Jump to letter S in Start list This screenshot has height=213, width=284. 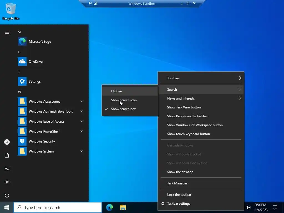(x=19, y=72)
